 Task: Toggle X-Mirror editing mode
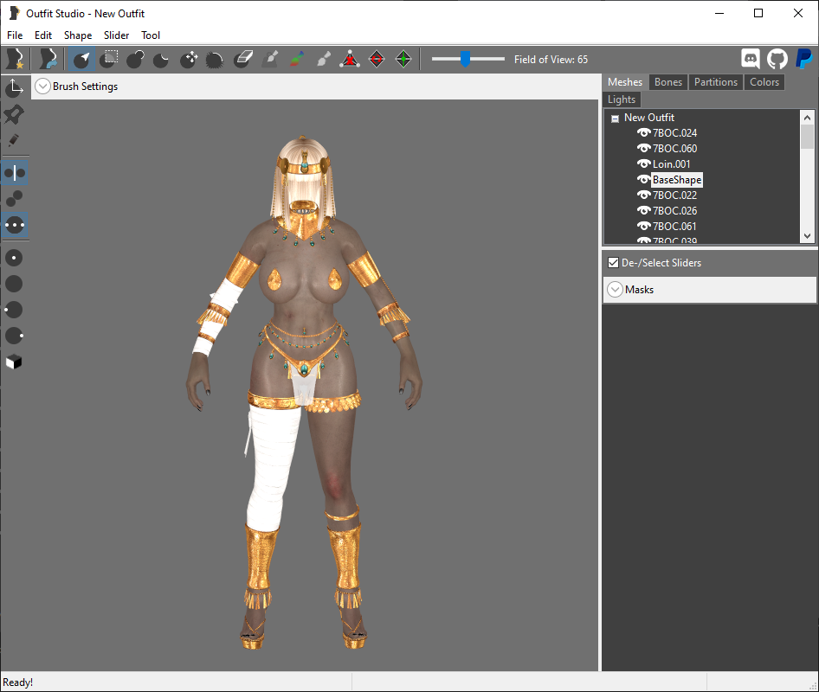point(15,172)
